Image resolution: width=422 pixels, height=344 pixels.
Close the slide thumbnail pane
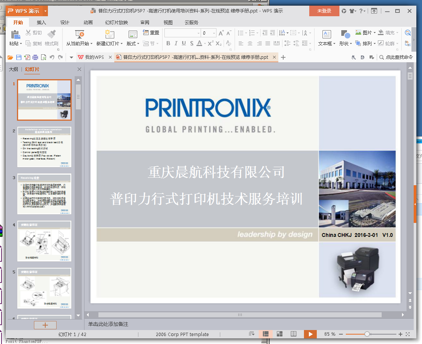click(80, 69)
